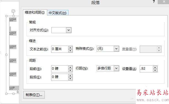Select the 10¹² axis label text
Screen dimensions: 169x104
point(13,47)
